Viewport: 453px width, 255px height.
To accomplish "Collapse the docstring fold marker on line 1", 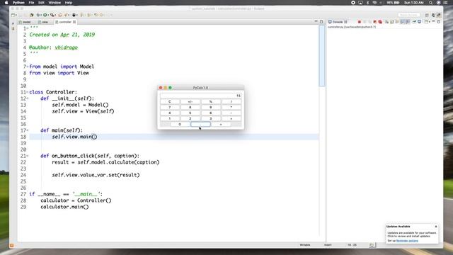I will point(28,28).
